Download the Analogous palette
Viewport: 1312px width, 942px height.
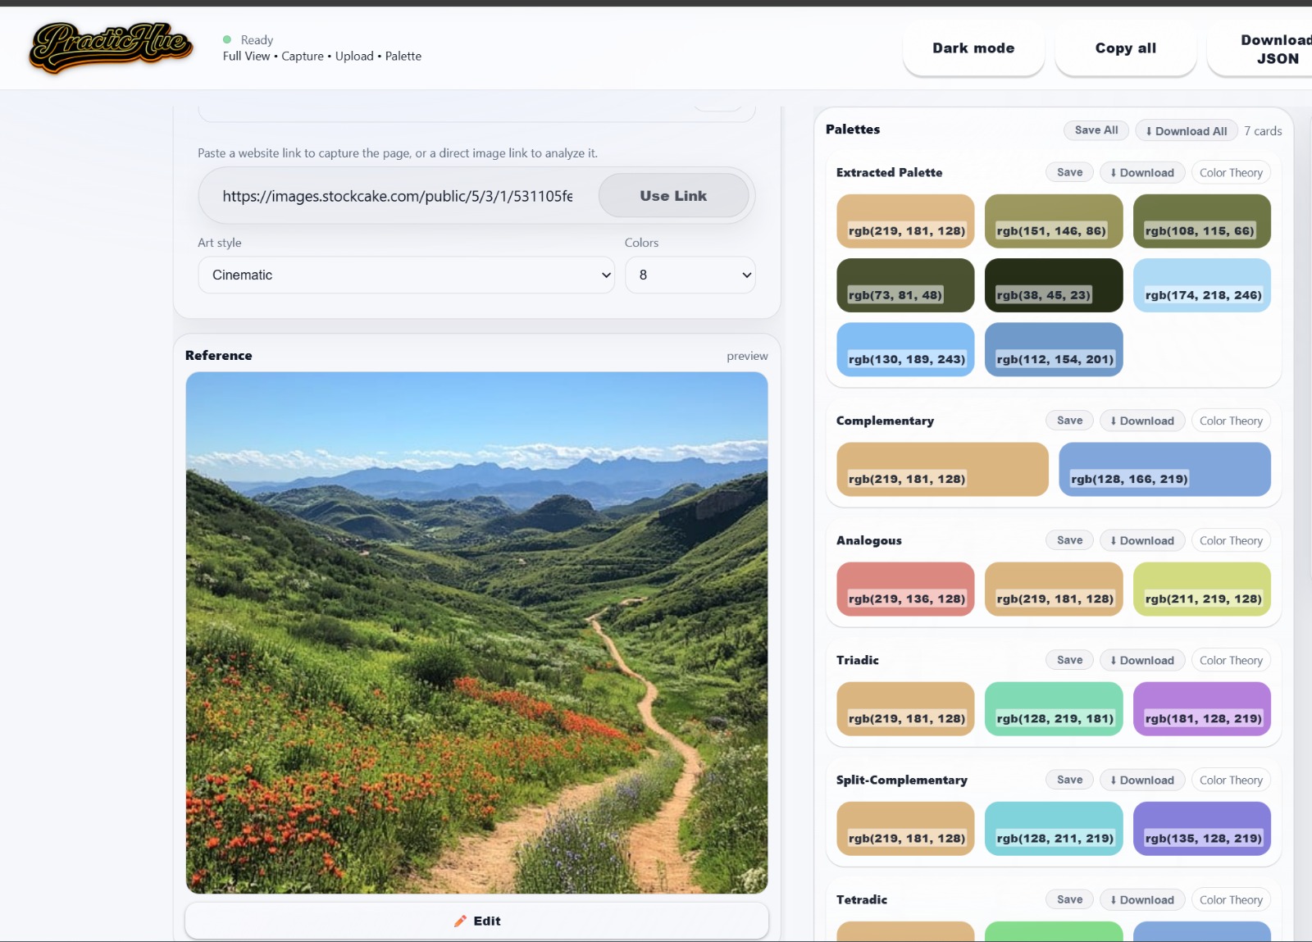pos(1141,541)
